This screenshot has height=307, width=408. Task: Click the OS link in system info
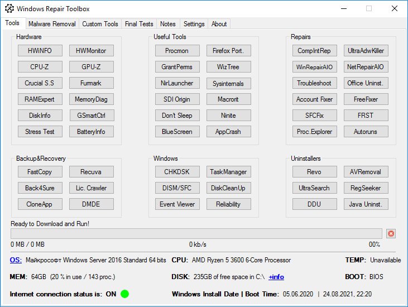(x=16, y=260)
